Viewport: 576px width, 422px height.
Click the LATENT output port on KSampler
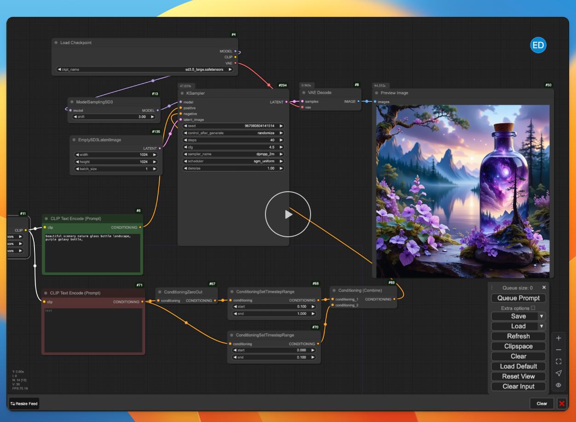click(287, 102)
